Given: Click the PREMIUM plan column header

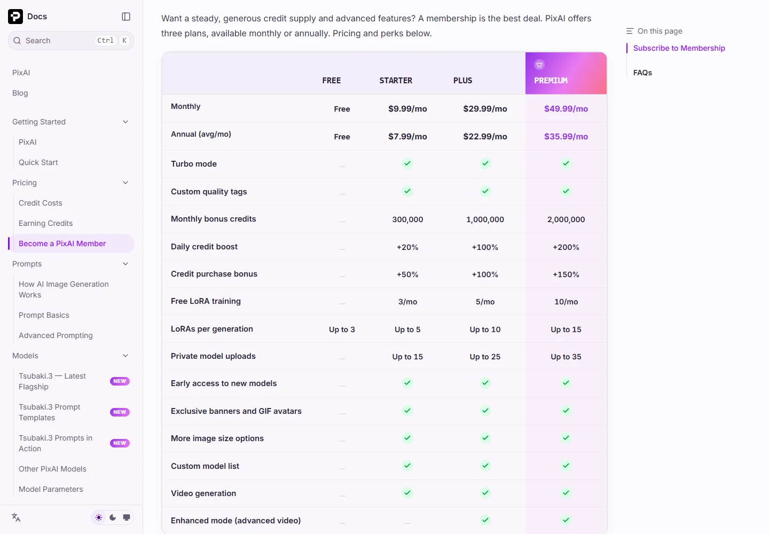Looking at the screenshot, I should click(x=566, y=73).
